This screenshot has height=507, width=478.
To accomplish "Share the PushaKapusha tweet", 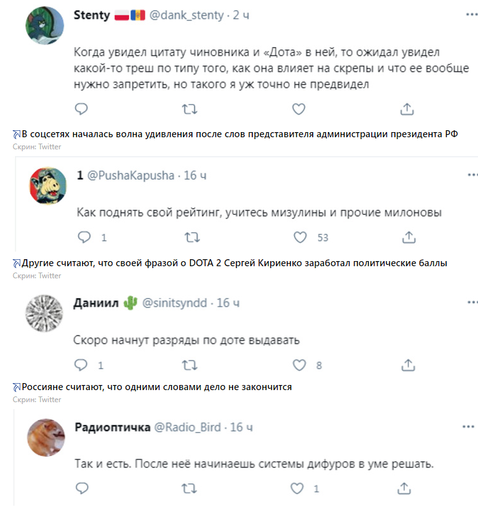I will (409, 238).
